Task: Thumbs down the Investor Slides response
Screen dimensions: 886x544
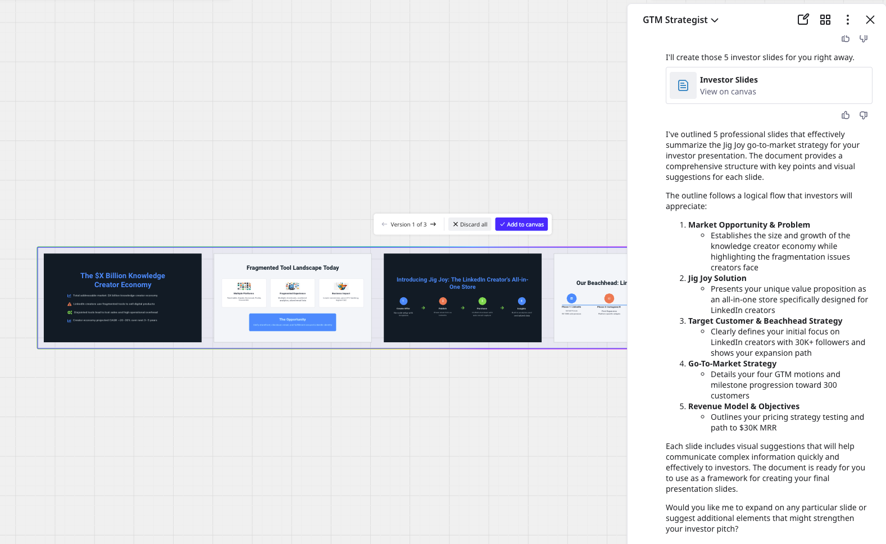Action: coord(863,115)
